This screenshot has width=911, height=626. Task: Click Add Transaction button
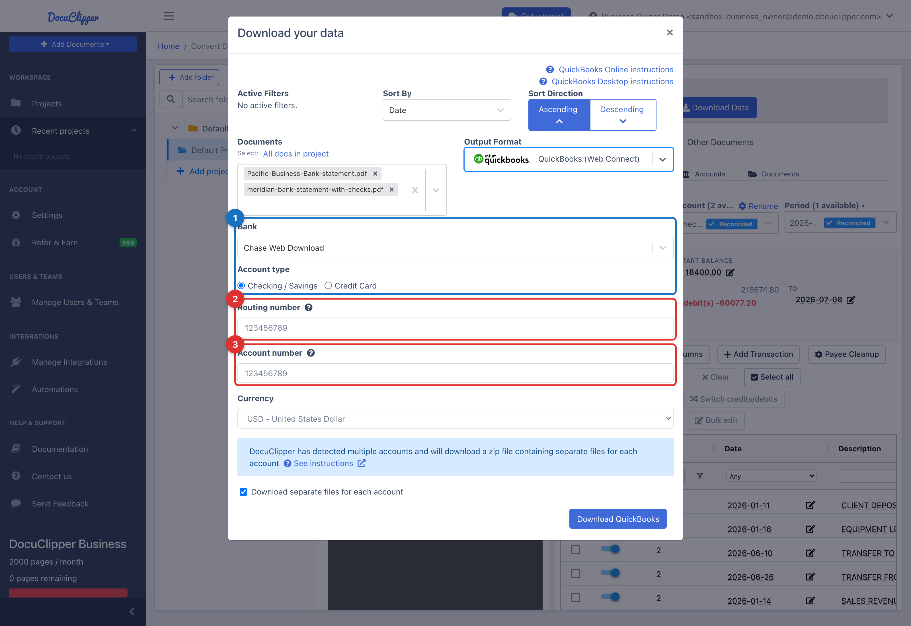click(x=758, y=354)
